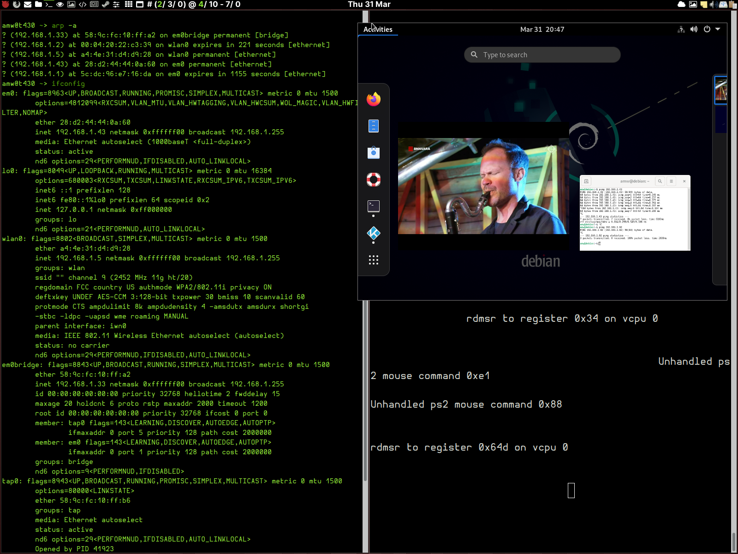Open the Files app in the dock

coord(373,126)
